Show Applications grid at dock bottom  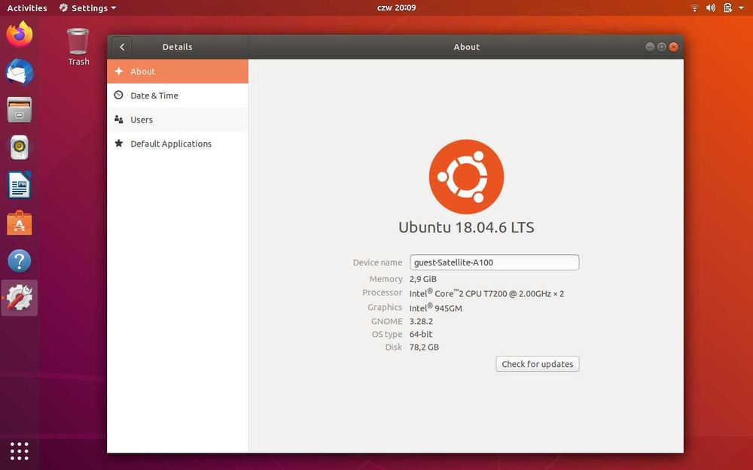[x=20, y=451]
